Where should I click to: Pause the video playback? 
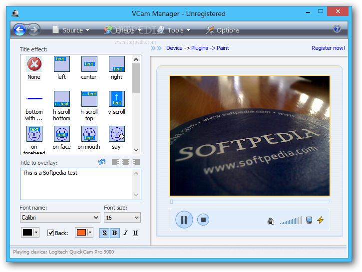click(184, 220)
